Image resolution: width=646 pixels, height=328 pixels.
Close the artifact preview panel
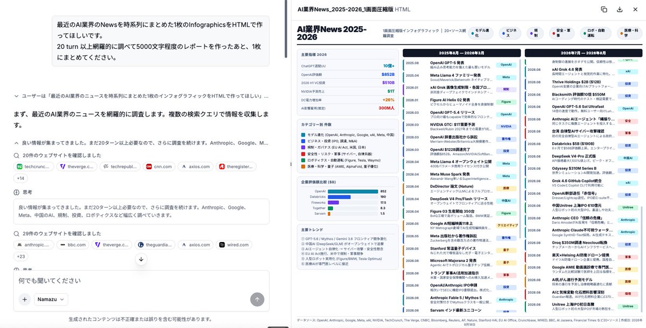coord(635,9)
